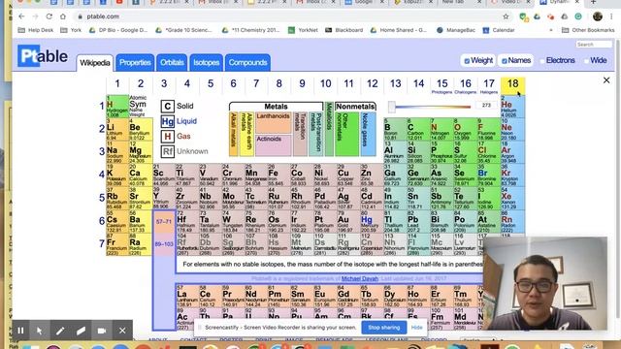Click the Ptable Search field
Viewport: 621px width, 349px height.
[594, 45]
